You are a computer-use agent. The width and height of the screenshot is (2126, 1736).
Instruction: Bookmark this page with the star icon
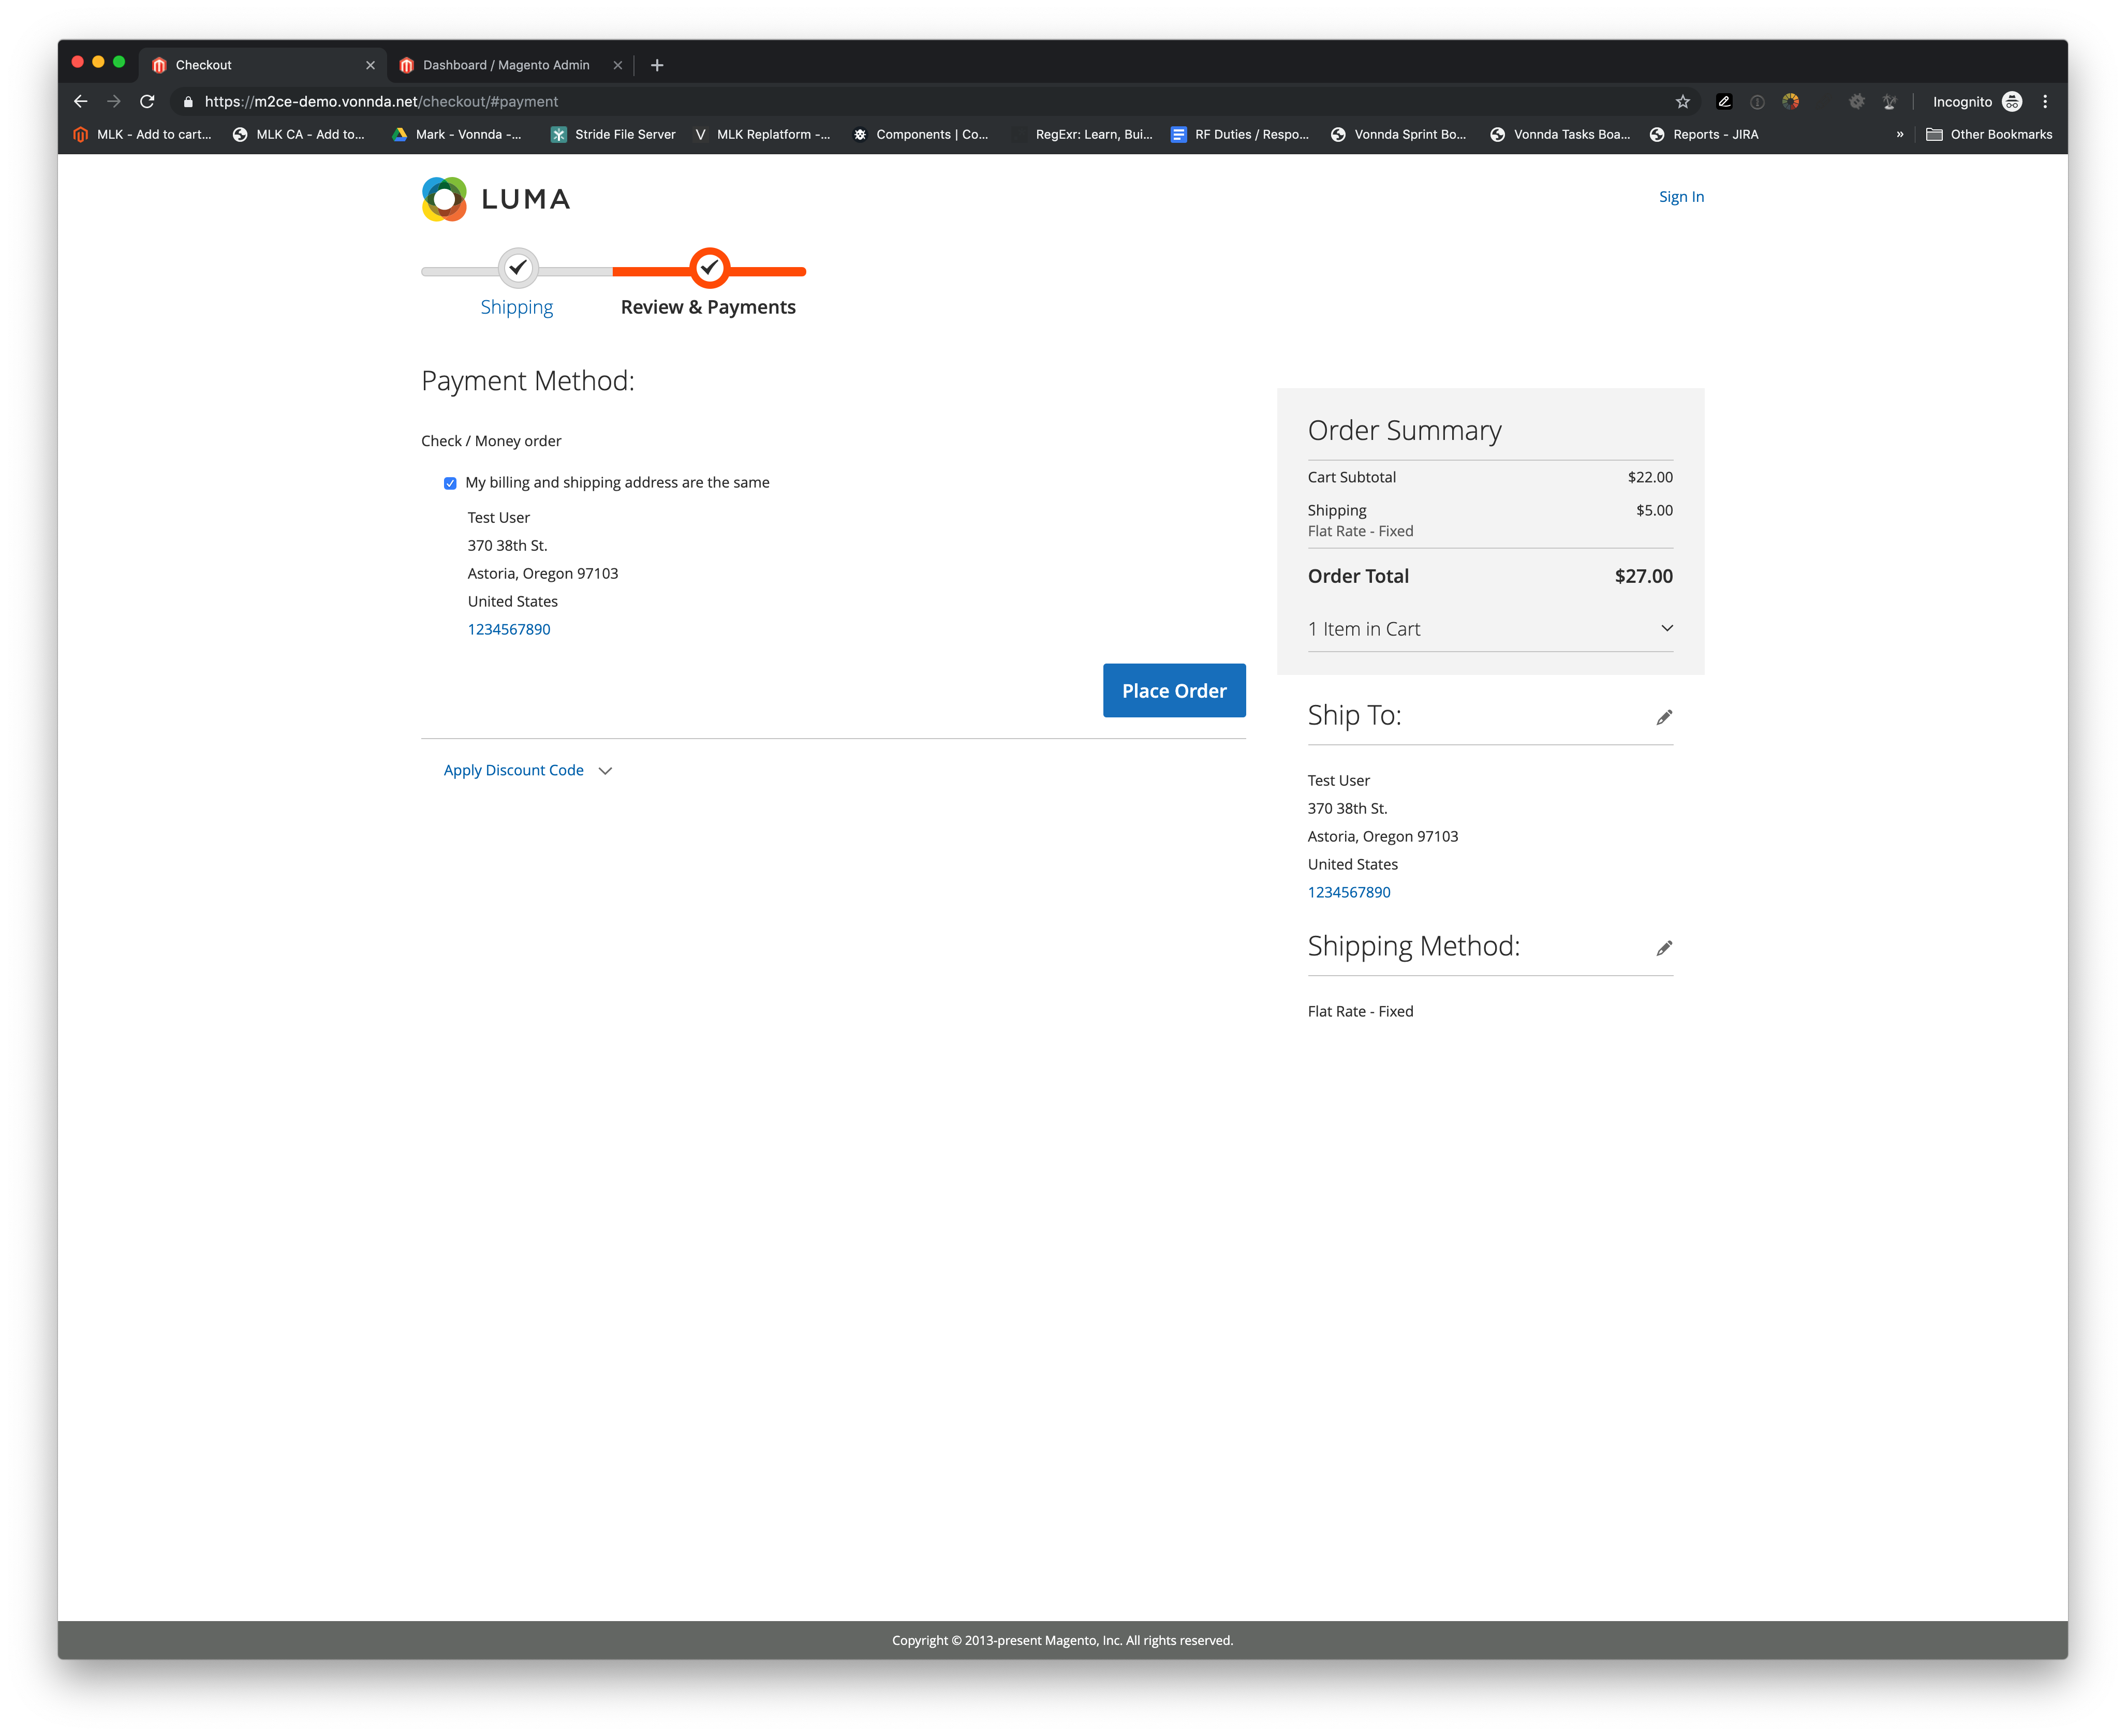click(1682, 101)
